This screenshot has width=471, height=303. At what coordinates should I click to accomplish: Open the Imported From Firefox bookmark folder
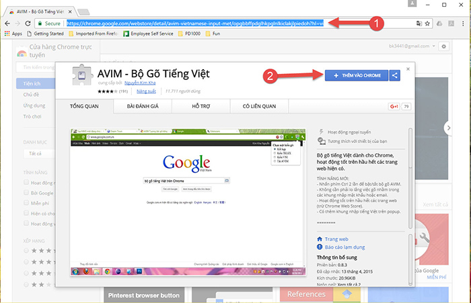pyautogui.click(x=93, y=34)
